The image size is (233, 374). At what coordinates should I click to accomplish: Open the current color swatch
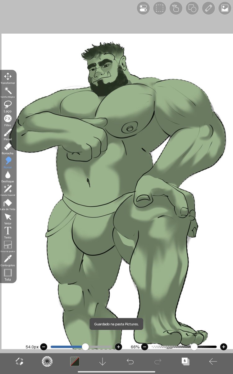pos(75,362)
